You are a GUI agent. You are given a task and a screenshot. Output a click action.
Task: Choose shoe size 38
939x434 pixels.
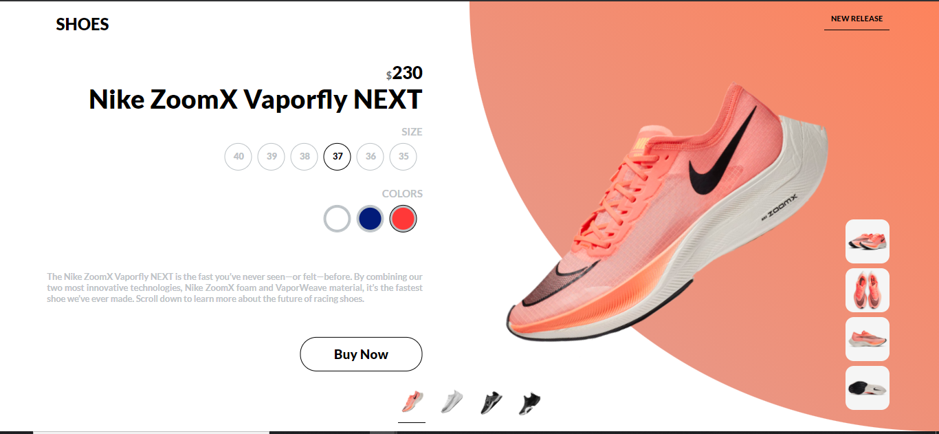tap(305, 156)
